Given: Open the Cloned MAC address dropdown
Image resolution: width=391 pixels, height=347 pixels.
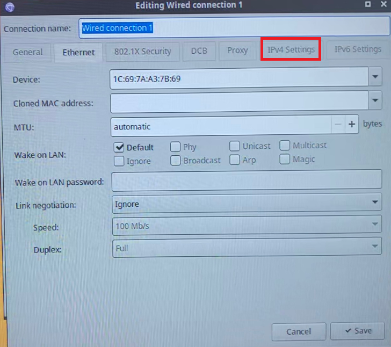Looking at the screenshot, I should 374,100.
